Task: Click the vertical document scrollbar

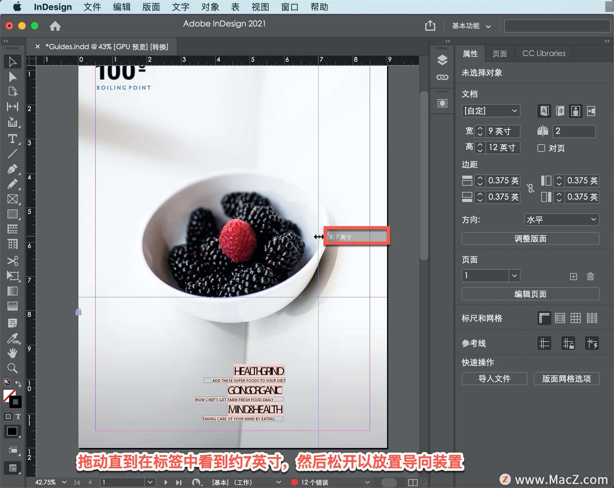Action: (424, 176)
